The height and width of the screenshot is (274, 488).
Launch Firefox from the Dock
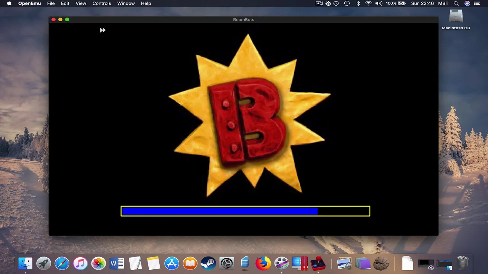coord(263,263)
